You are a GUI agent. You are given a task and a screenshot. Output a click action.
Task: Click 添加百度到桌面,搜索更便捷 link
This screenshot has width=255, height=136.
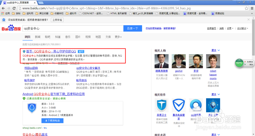tap(160, 29)
